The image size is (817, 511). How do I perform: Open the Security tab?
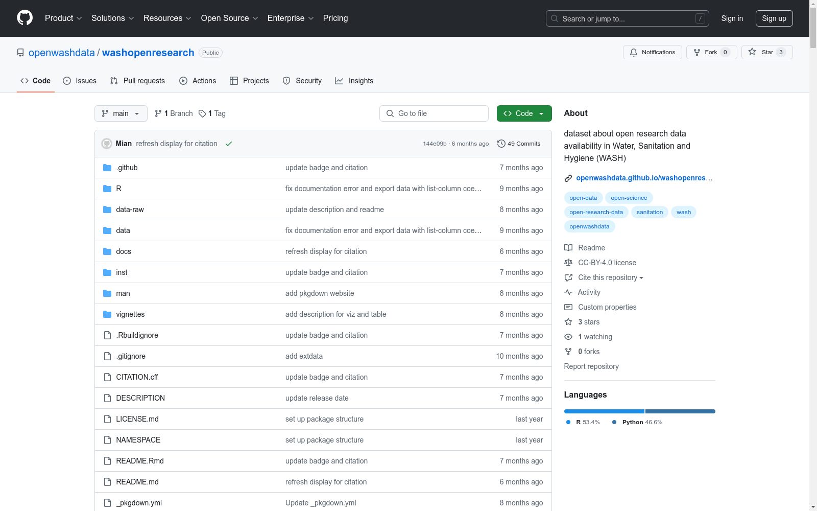click(302, 81)
